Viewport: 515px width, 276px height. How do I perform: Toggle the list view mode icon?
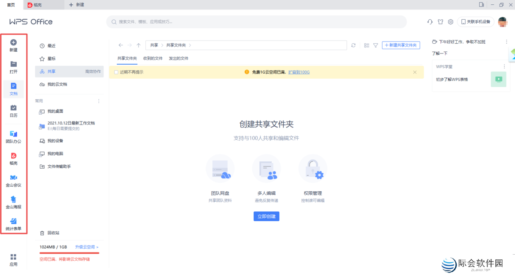[367, 45]
